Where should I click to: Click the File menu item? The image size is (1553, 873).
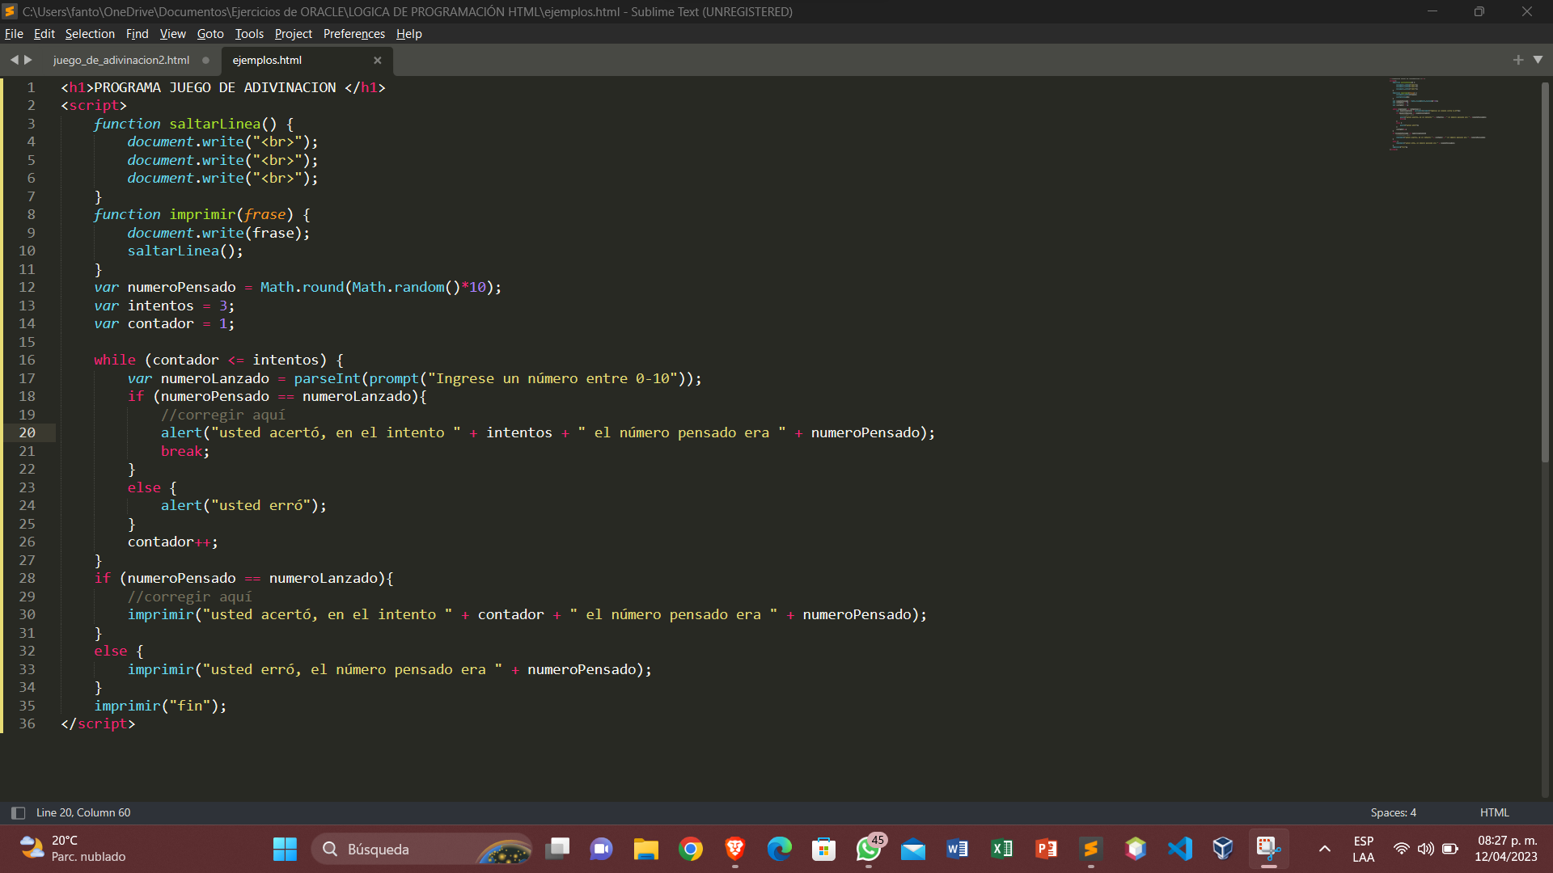click(14, 33)
